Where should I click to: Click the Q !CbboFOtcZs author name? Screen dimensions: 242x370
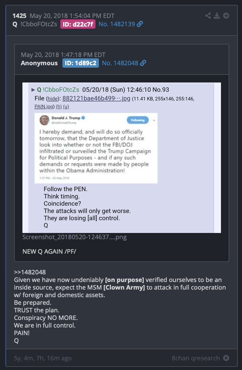pyautogui.click(x=34, y=24)
